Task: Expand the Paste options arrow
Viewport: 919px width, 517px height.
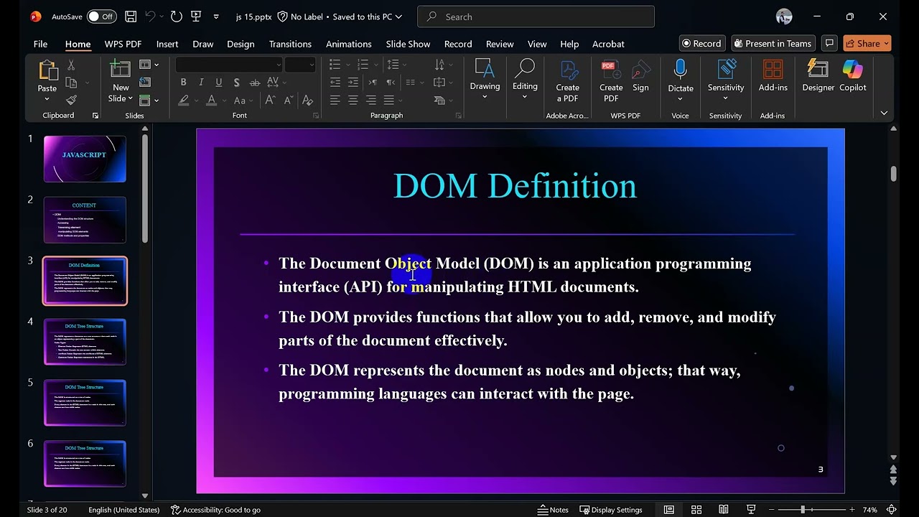Action: click(x=47, y=100)
